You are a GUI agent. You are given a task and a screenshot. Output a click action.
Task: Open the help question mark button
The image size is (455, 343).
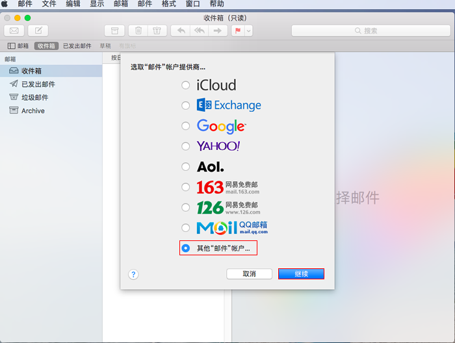point(133,274)
